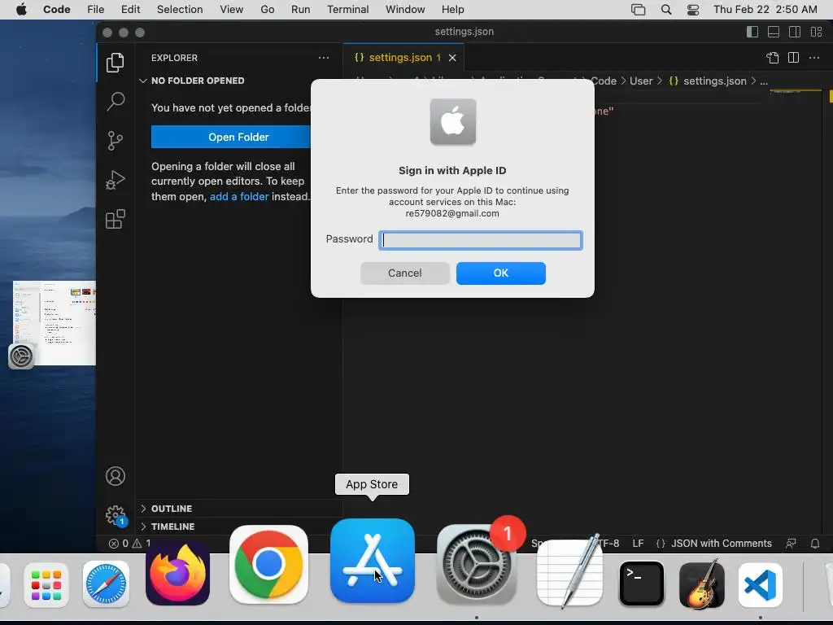Open the Terminal menu
The image size is (833, 625).
click(x=347, y=10)
